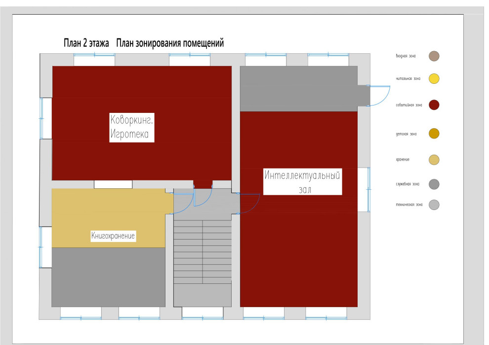The height and width of the screenshot is (345, 489).
Task: Click the План 2 этажа title text
Action: 86,43
